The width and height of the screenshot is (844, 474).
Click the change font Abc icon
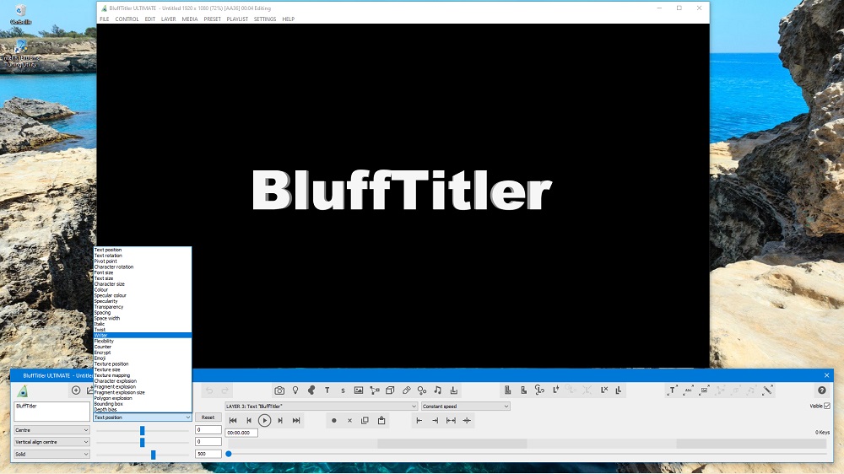(x=688, y=391)
